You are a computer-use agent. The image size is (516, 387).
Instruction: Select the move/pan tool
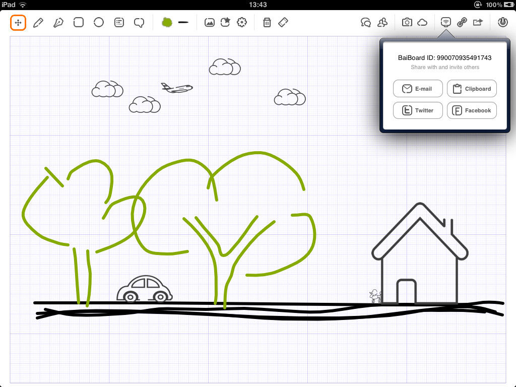click(x=18, y=23)
